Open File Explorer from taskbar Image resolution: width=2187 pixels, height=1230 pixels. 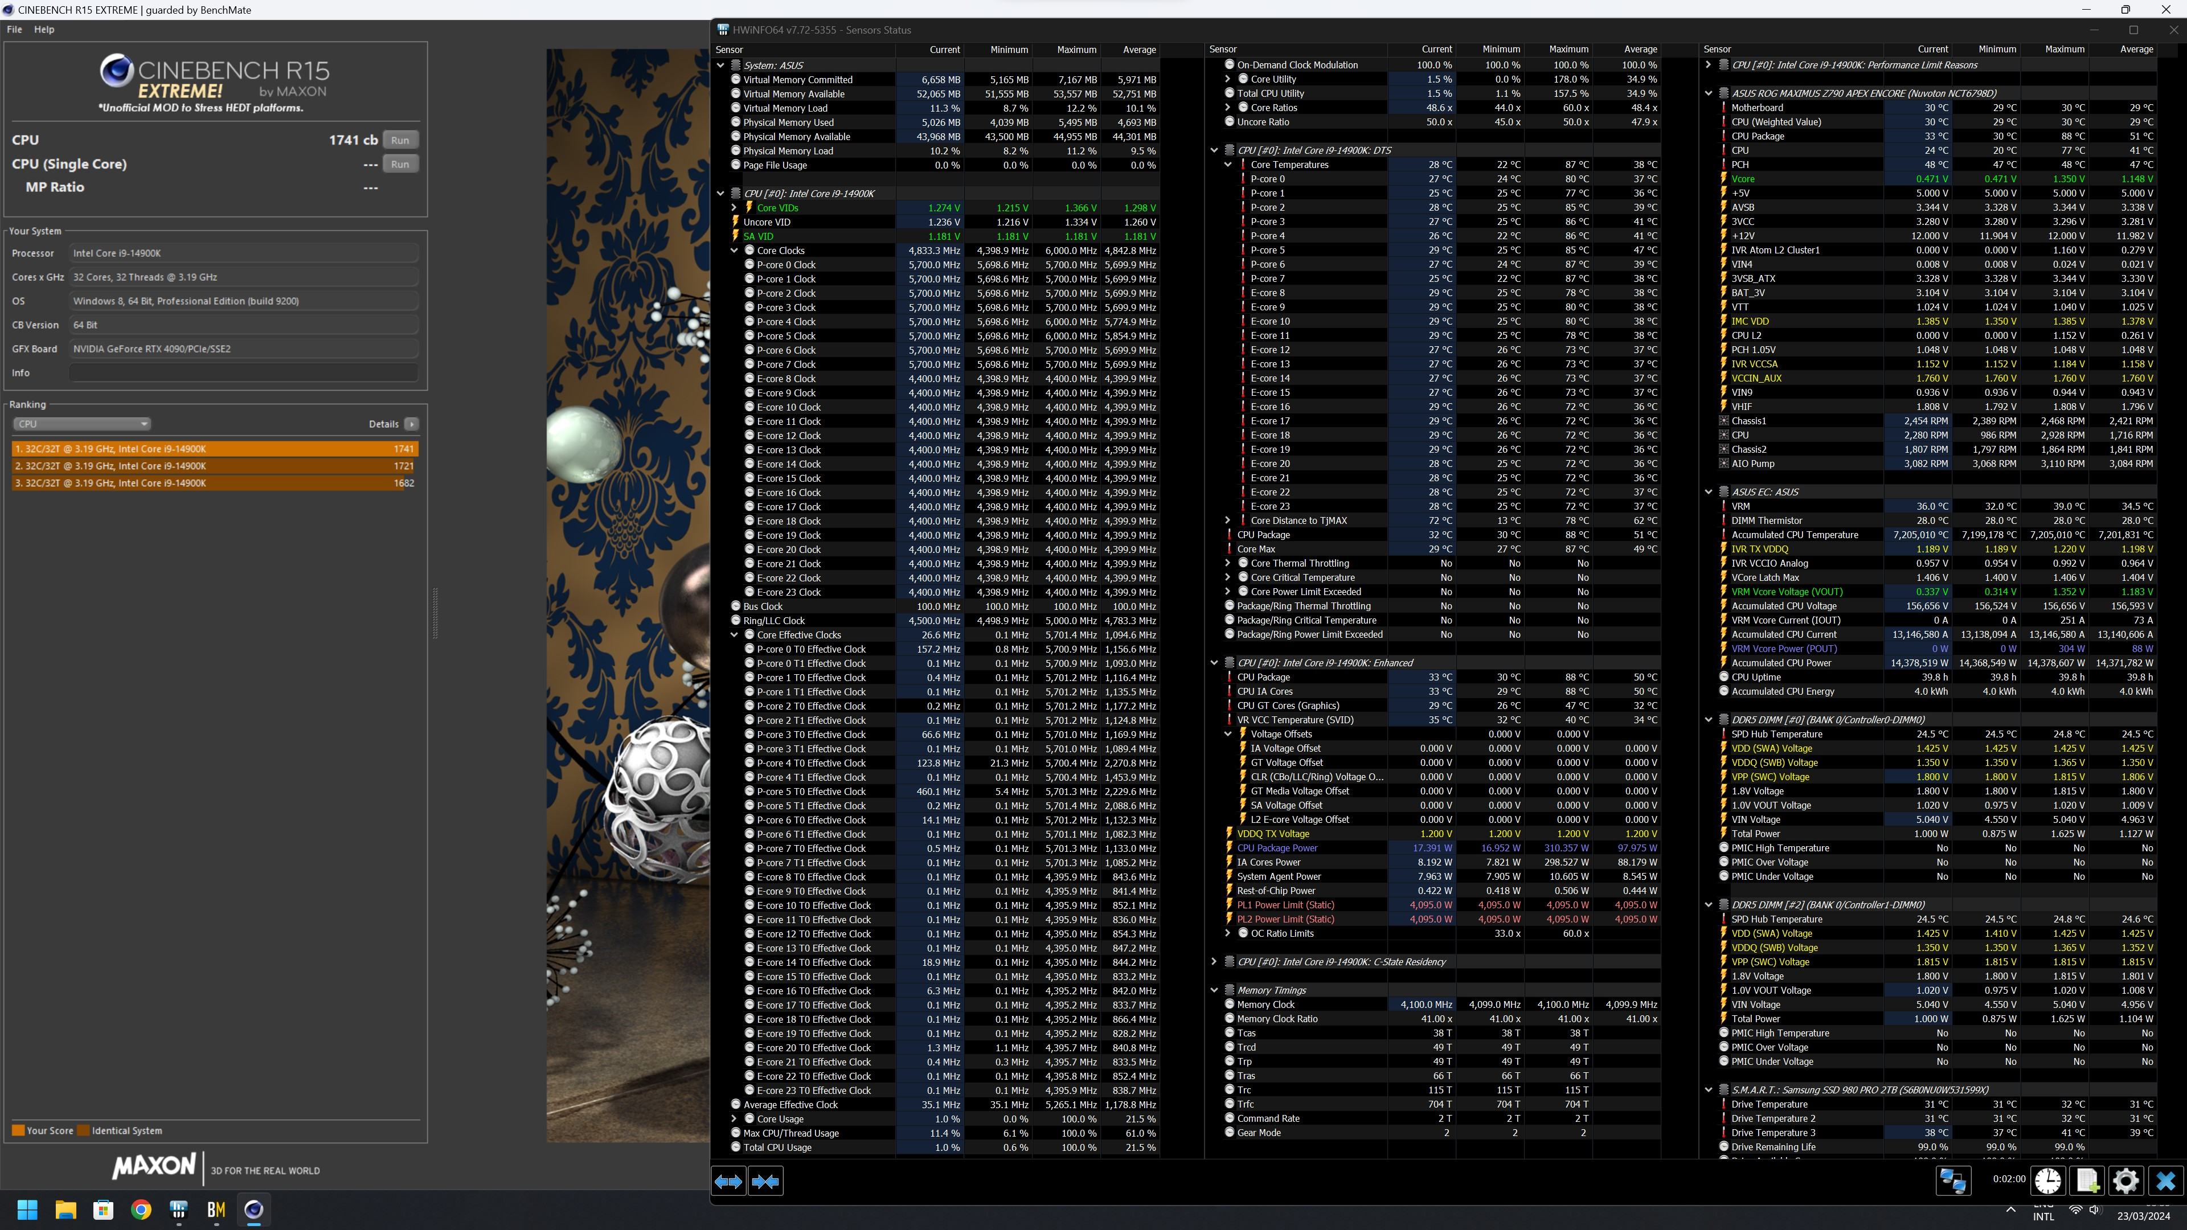pos(65,1209)
